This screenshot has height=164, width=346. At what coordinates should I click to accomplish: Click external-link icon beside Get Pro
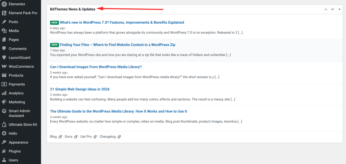coord(95,137)
